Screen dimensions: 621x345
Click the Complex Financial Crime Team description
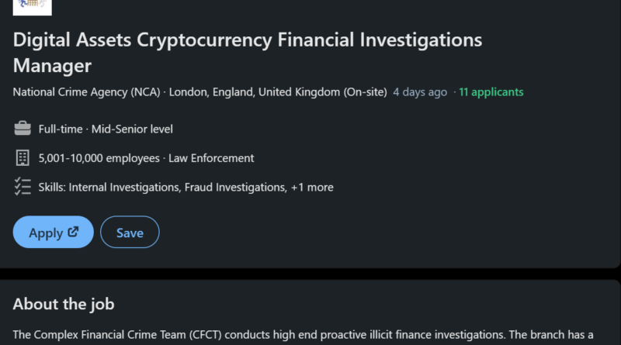(303, 336)
